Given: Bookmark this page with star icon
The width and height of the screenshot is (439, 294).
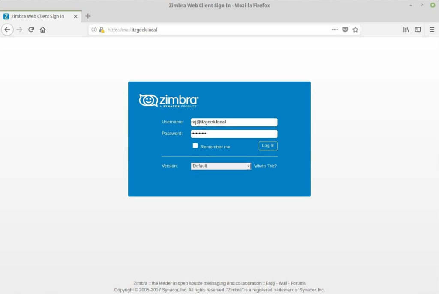Looking at the screenshot, I should coord(355,30).
